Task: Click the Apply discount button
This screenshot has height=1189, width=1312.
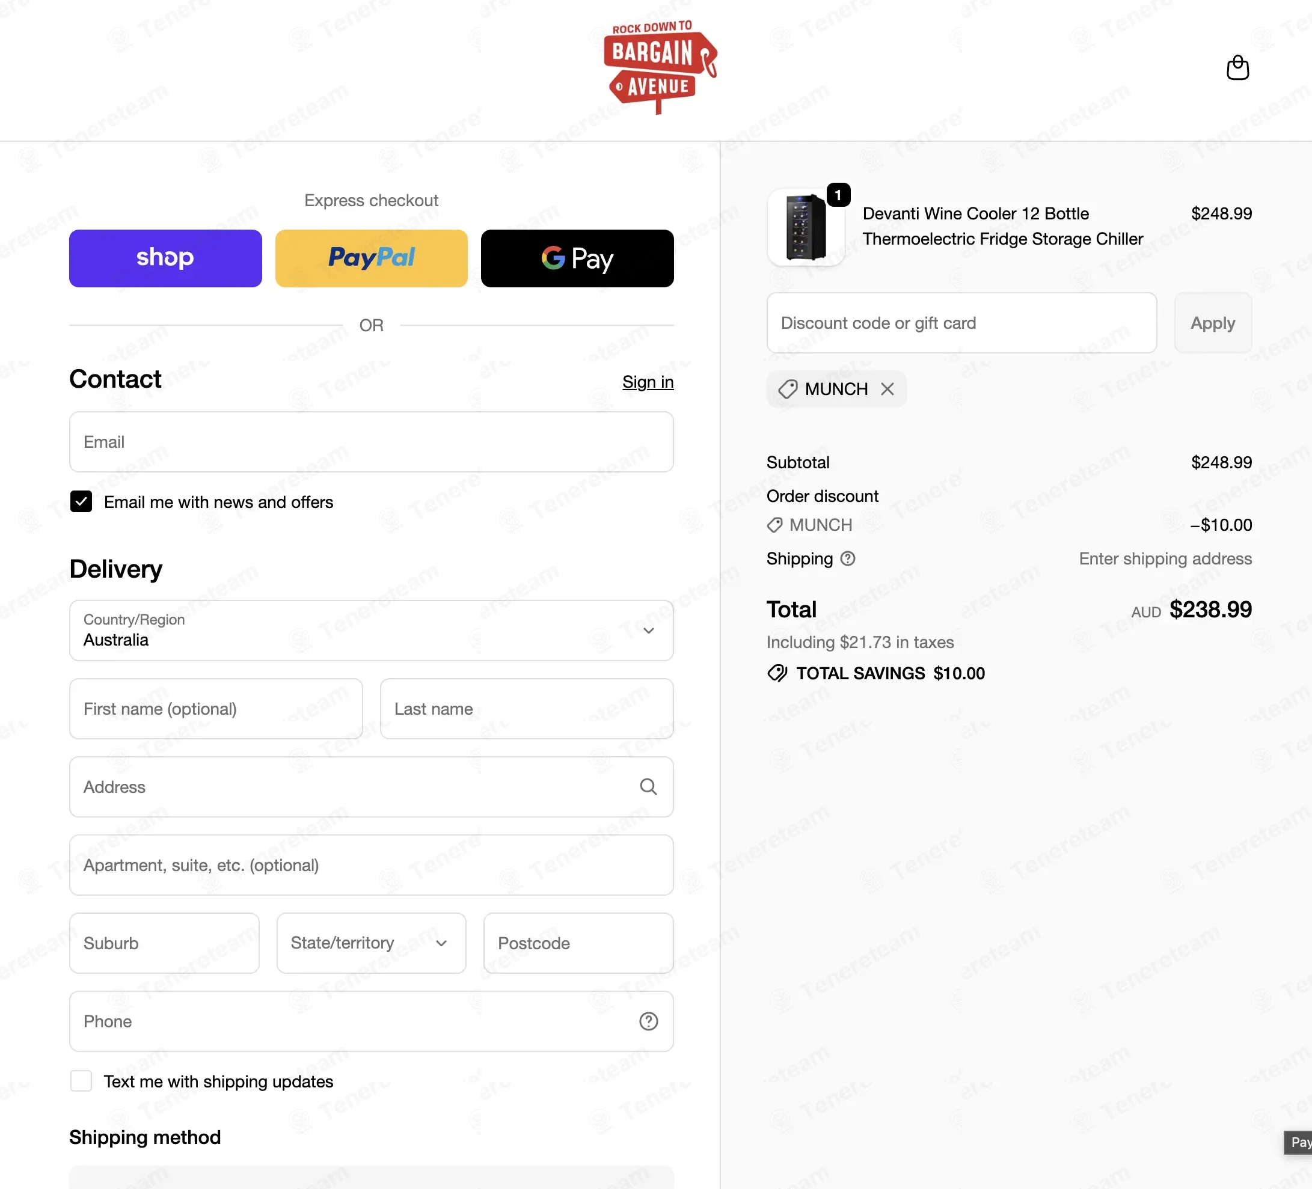Action: point(1212,323)
